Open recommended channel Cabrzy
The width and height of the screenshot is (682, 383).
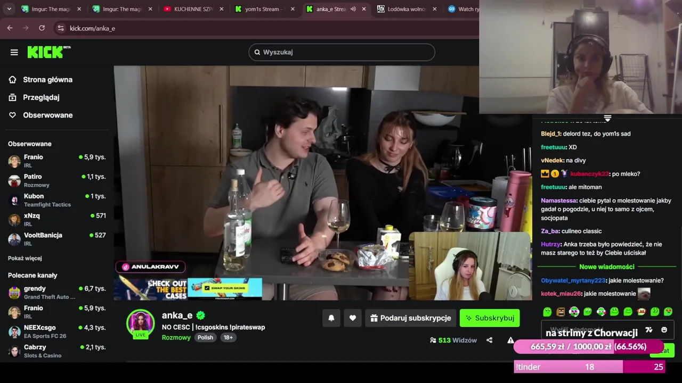pos(57,351)
